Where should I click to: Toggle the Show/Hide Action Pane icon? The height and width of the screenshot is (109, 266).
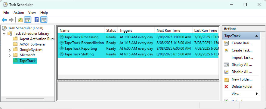44,20
